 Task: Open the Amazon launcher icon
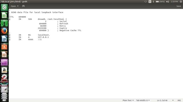(x=4, y=70)
